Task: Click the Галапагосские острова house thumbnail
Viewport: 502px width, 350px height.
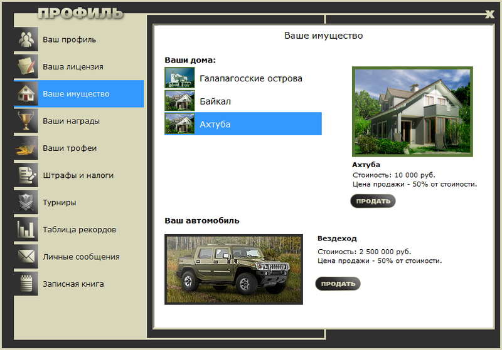Action: [x=179, y=78]
